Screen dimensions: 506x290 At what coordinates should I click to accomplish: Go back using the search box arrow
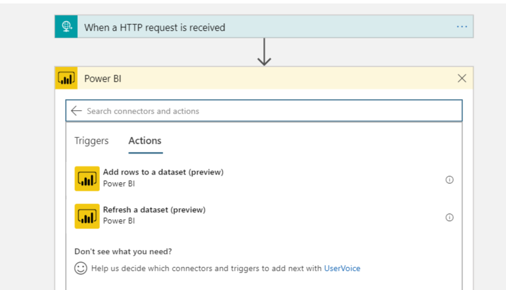(76, 111)
